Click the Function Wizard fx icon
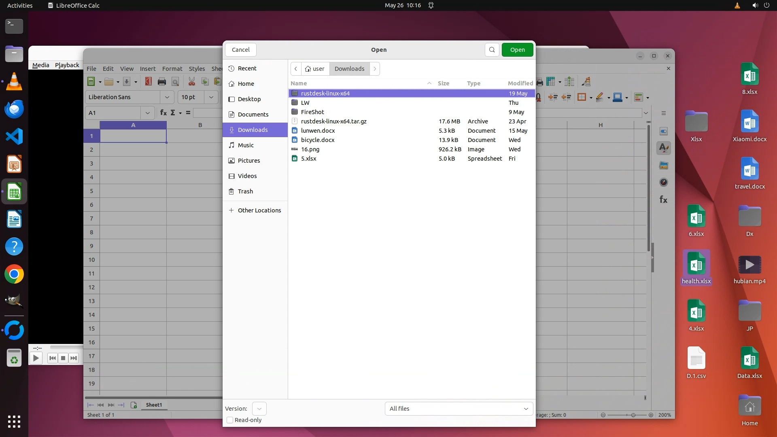The height and width of the screenshot is (437, 777). (x=163, y=113)
